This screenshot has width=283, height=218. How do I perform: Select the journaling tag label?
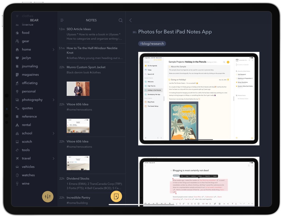[x=30, y=66]
